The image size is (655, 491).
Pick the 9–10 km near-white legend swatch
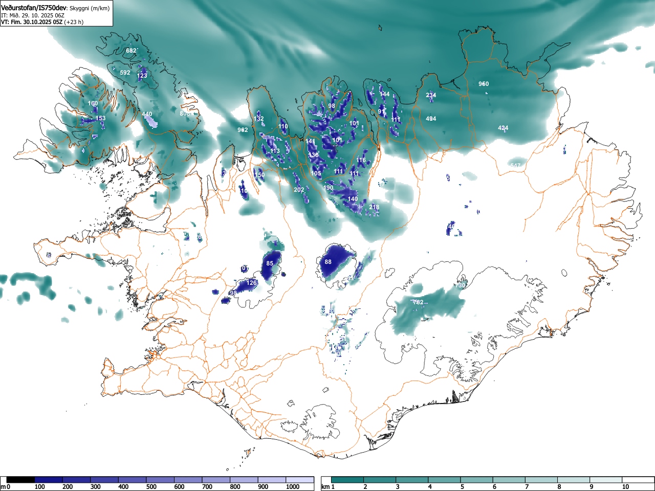607,480
